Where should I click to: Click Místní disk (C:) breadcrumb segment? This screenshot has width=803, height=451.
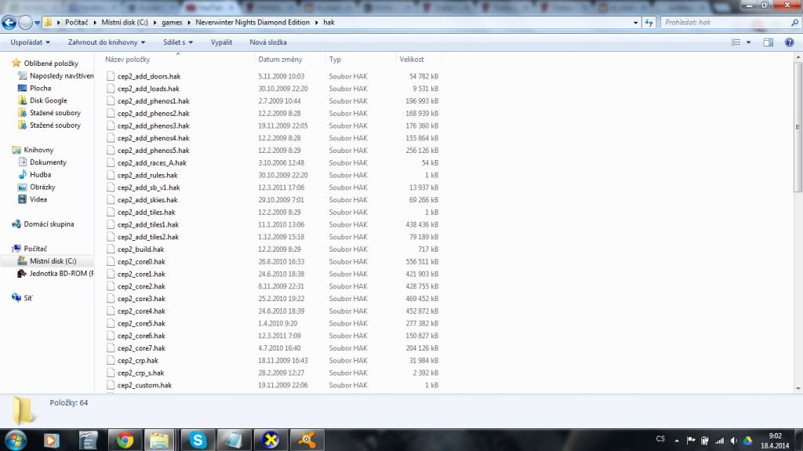[125, 23]
